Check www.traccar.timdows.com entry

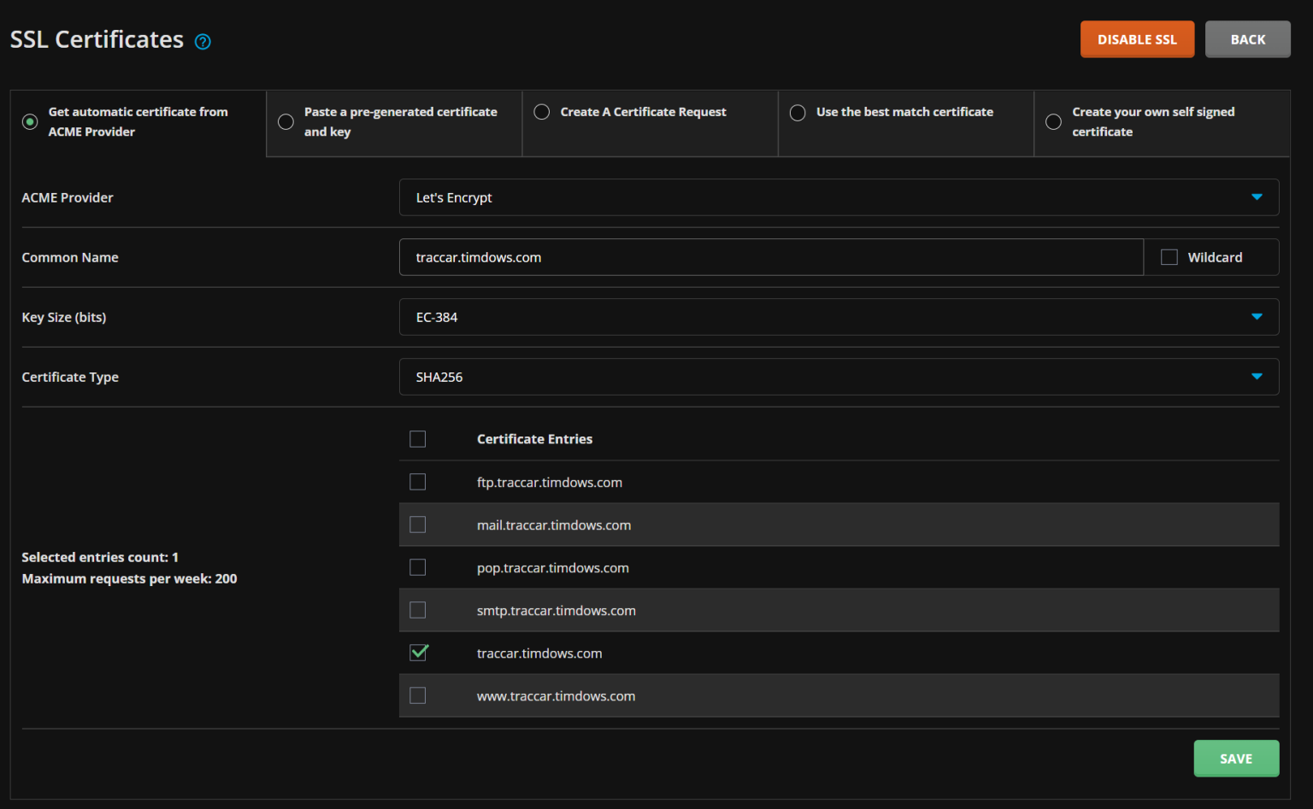click(418, 696)
